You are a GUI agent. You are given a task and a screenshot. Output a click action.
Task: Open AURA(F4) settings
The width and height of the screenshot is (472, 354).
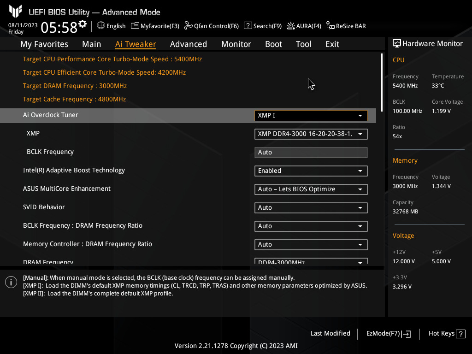pos(304,26)
